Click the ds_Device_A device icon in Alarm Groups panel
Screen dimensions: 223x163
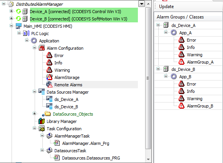click(166, 25)
